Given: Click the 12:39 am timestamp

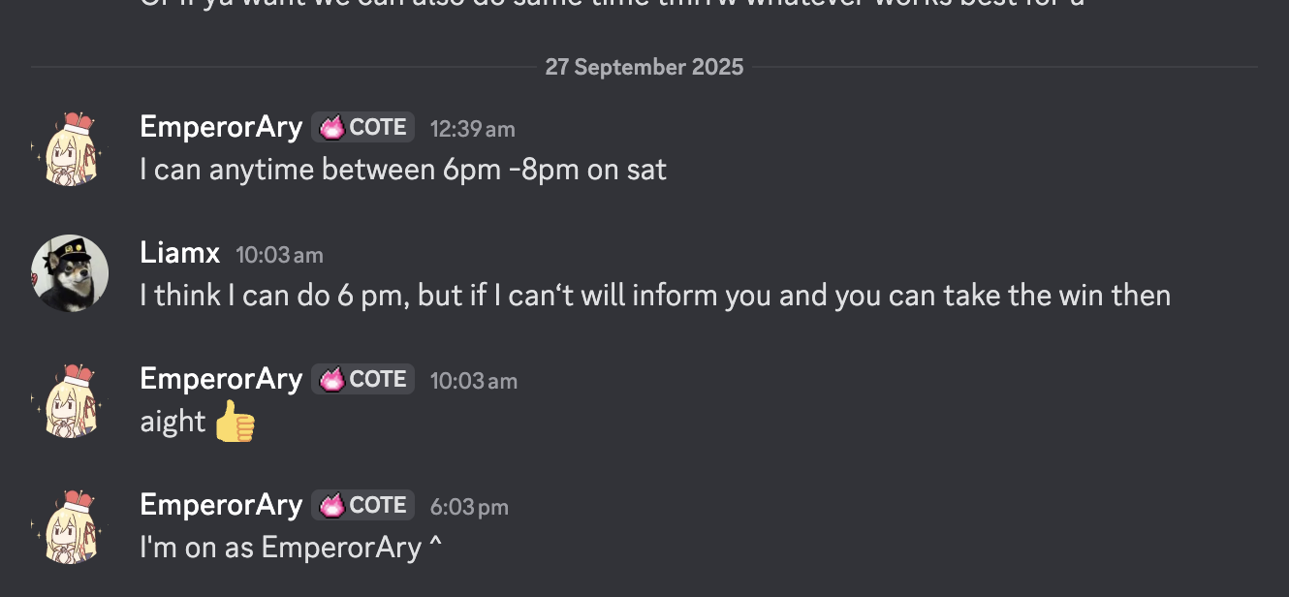Looking at the screenshot, I should (473, 129).
